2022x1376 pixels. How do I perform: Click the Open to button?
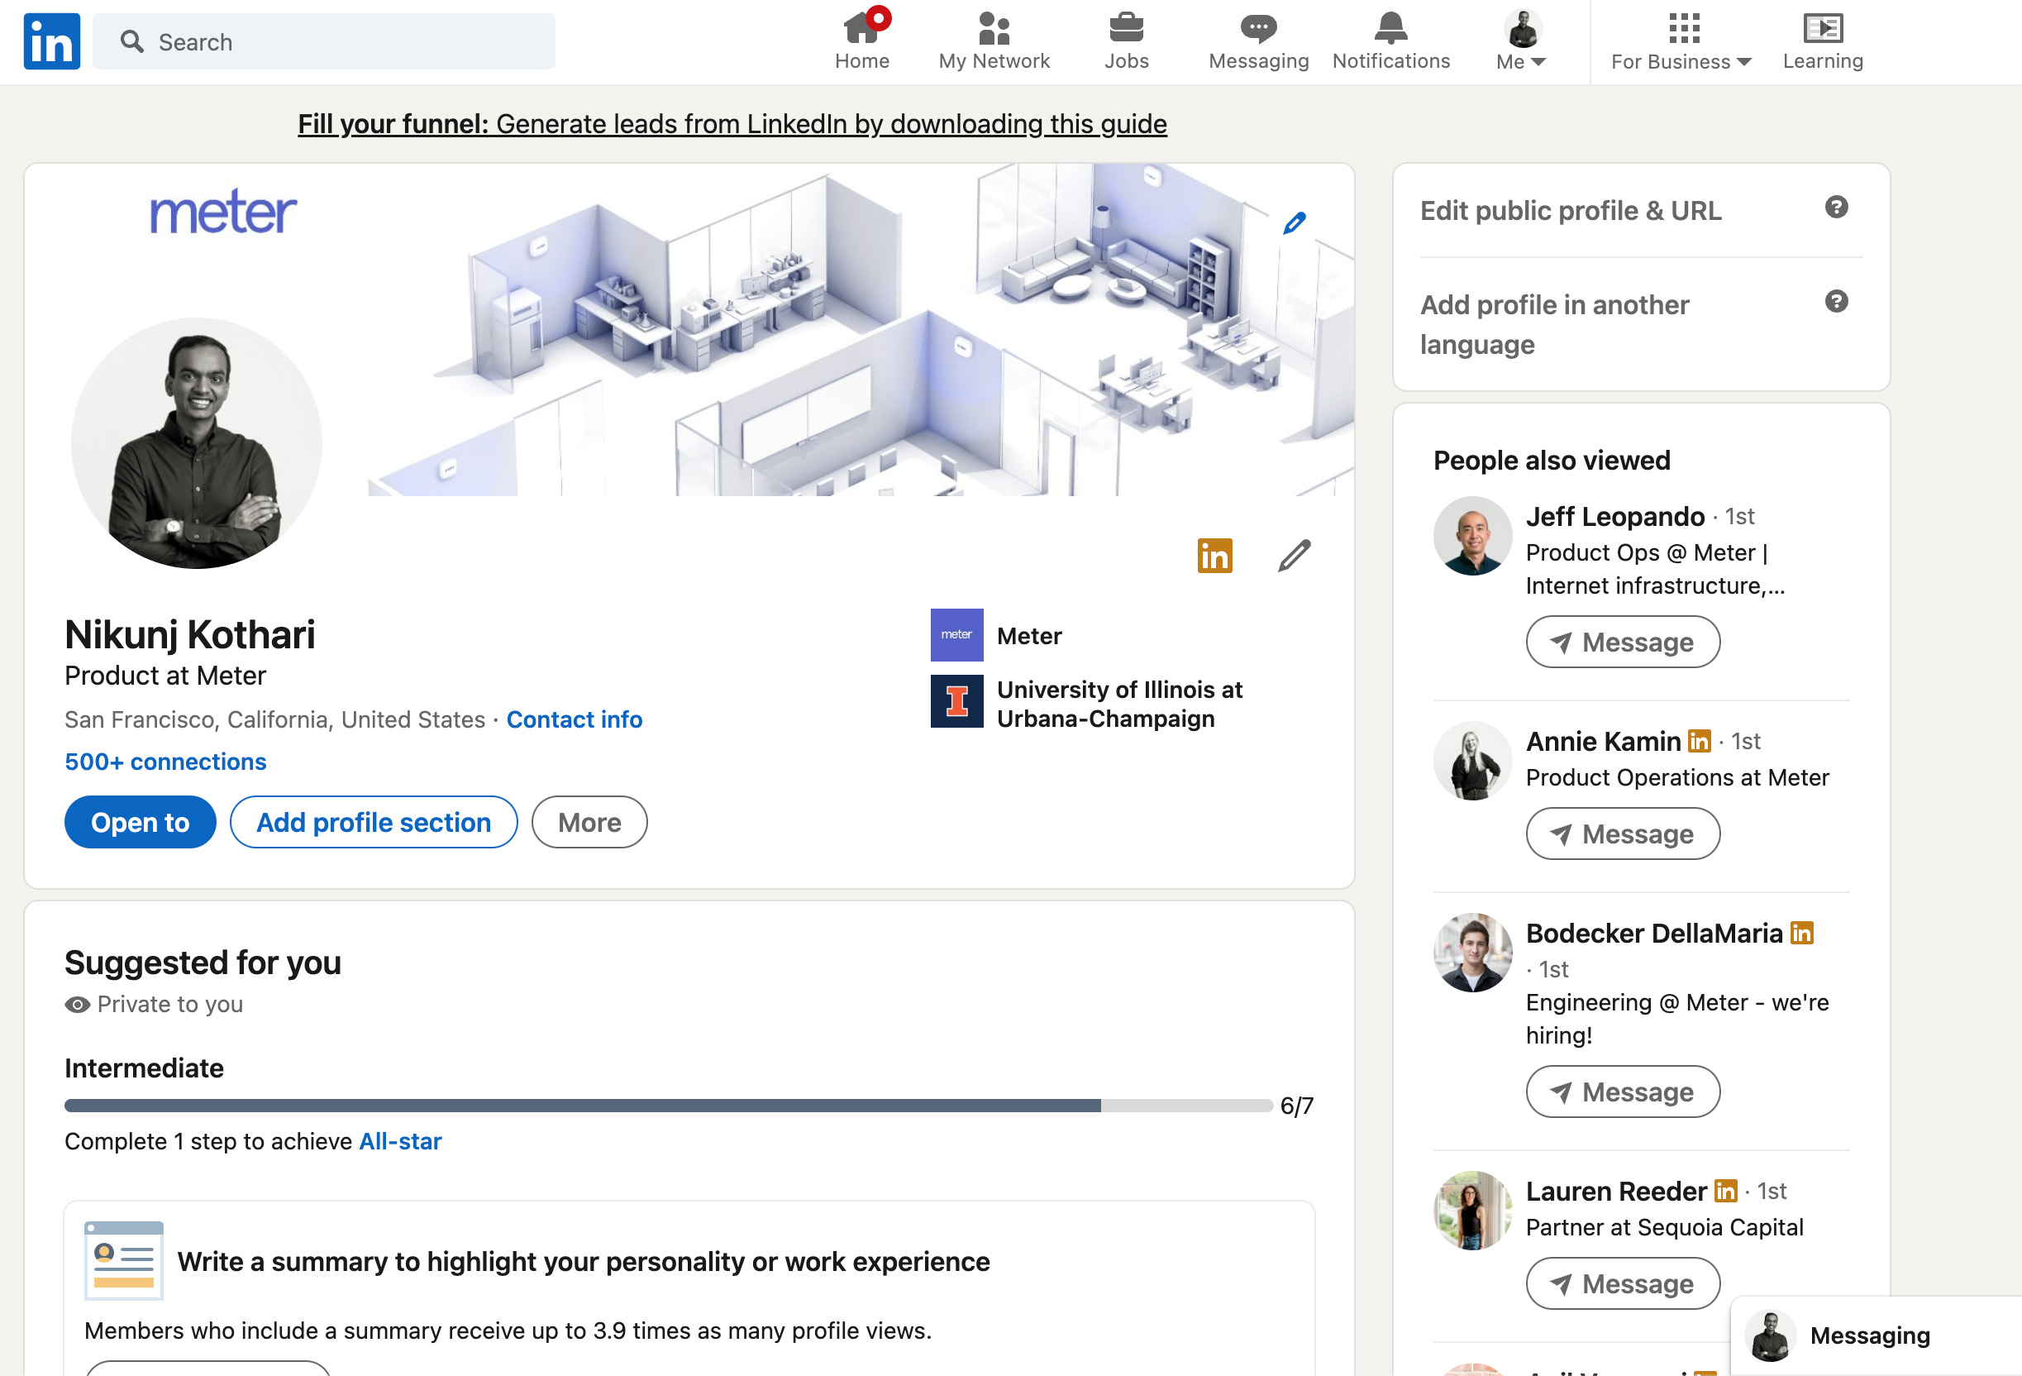pyautogui.click(x=139, y=822)
